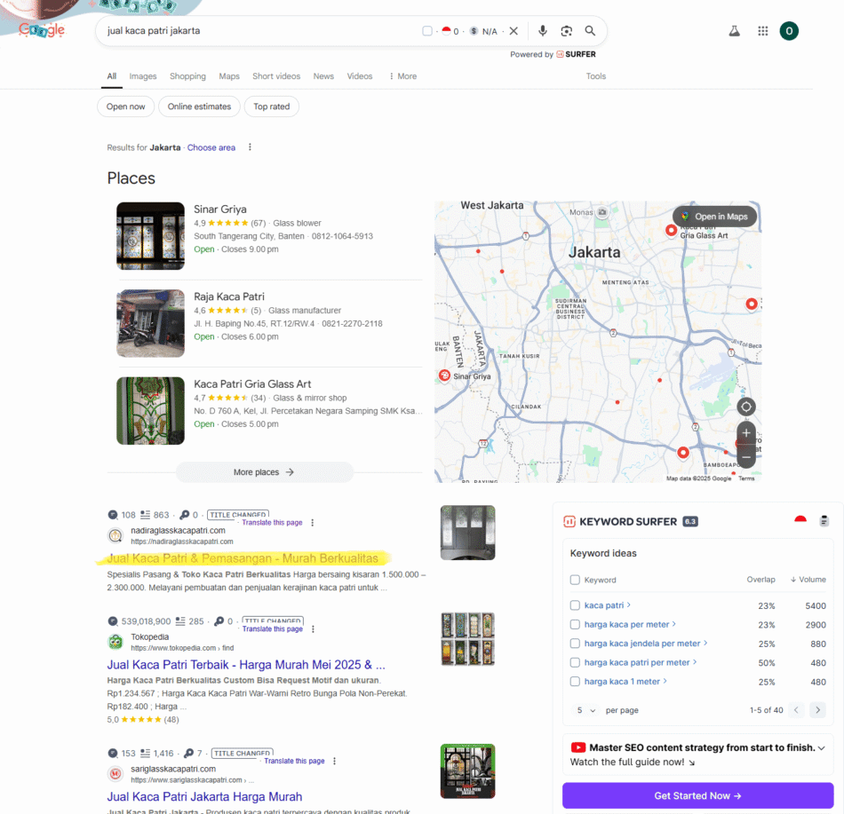
Task: Open Search Labs flask icon
Action: tap(734, 31)
